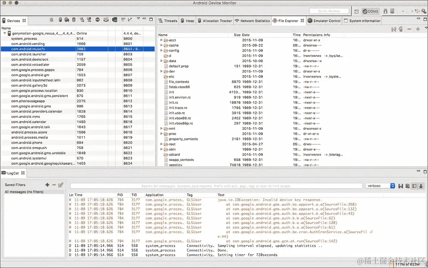This screenshot has width=428, height=268.
Task: Clear the LogCat output
Action: [407, 186]
